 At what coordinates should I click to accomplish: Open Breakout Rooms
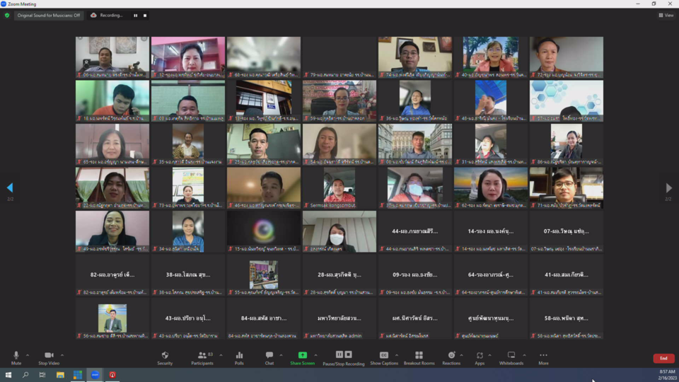[419, 357]
